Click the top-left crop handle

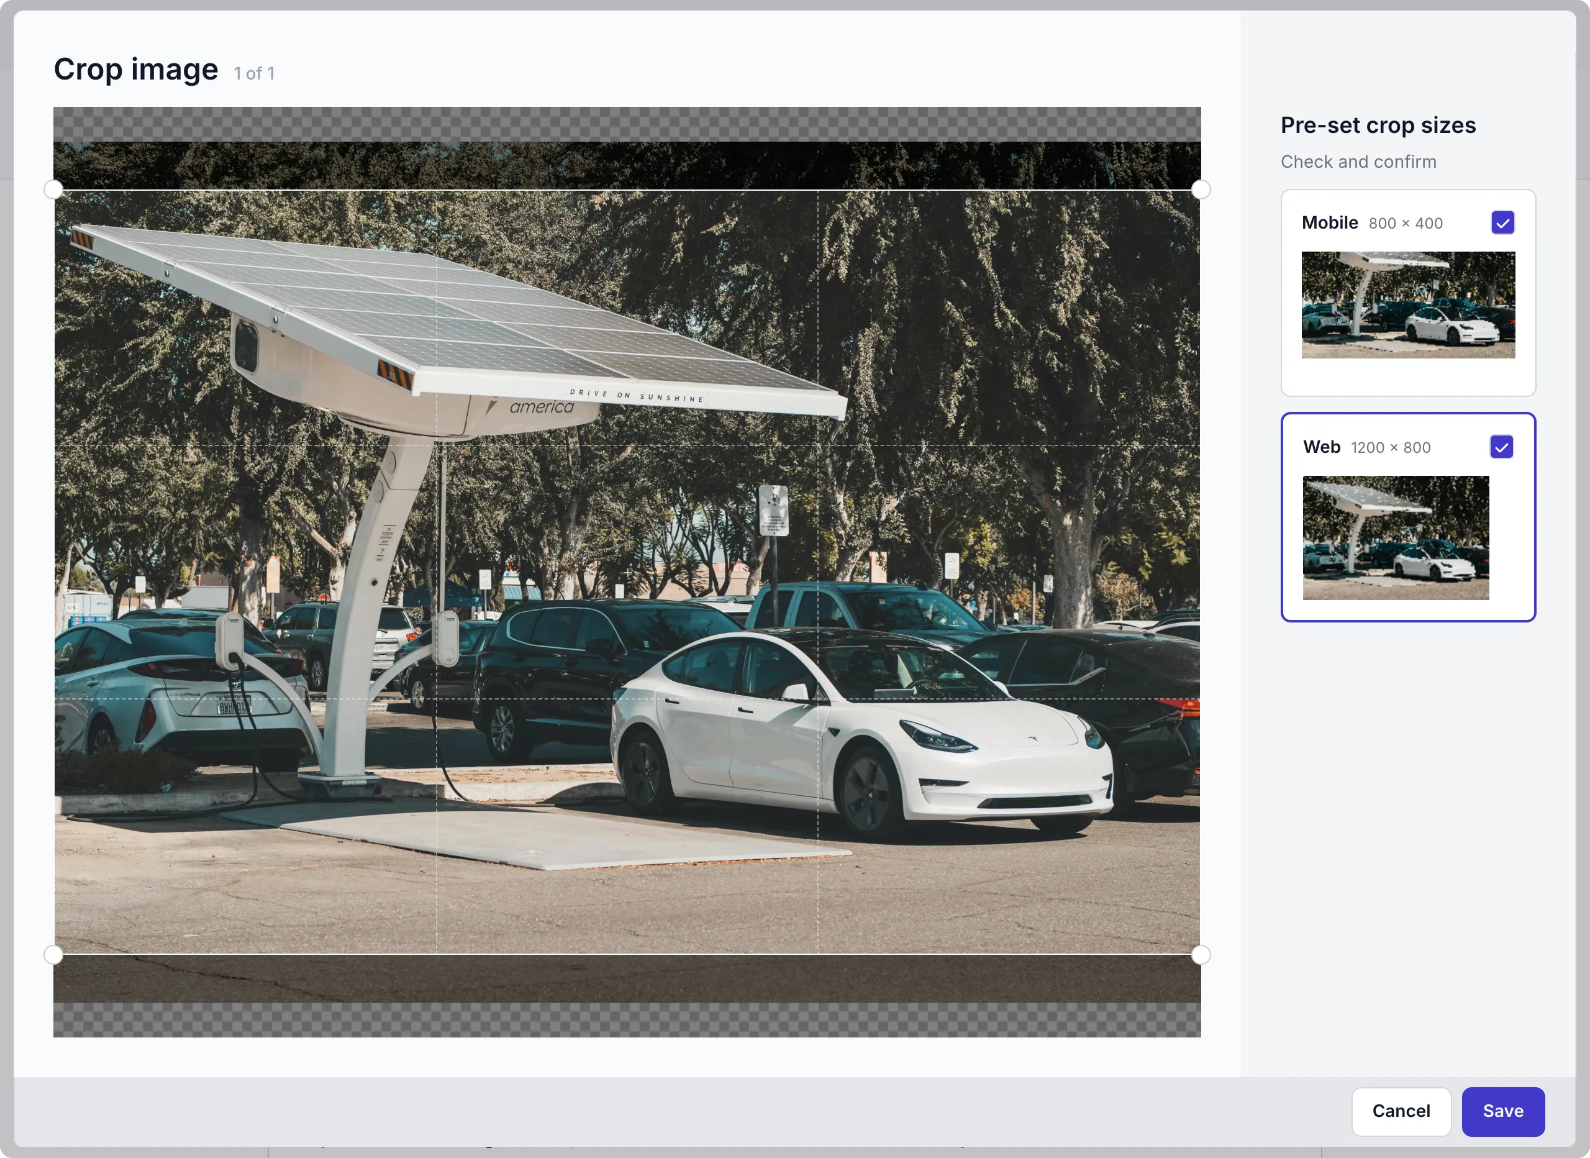(53, 189)
